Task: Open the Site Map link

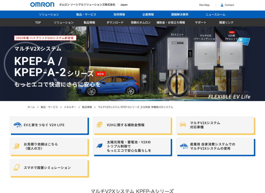Action: click(x=204, y=5)
